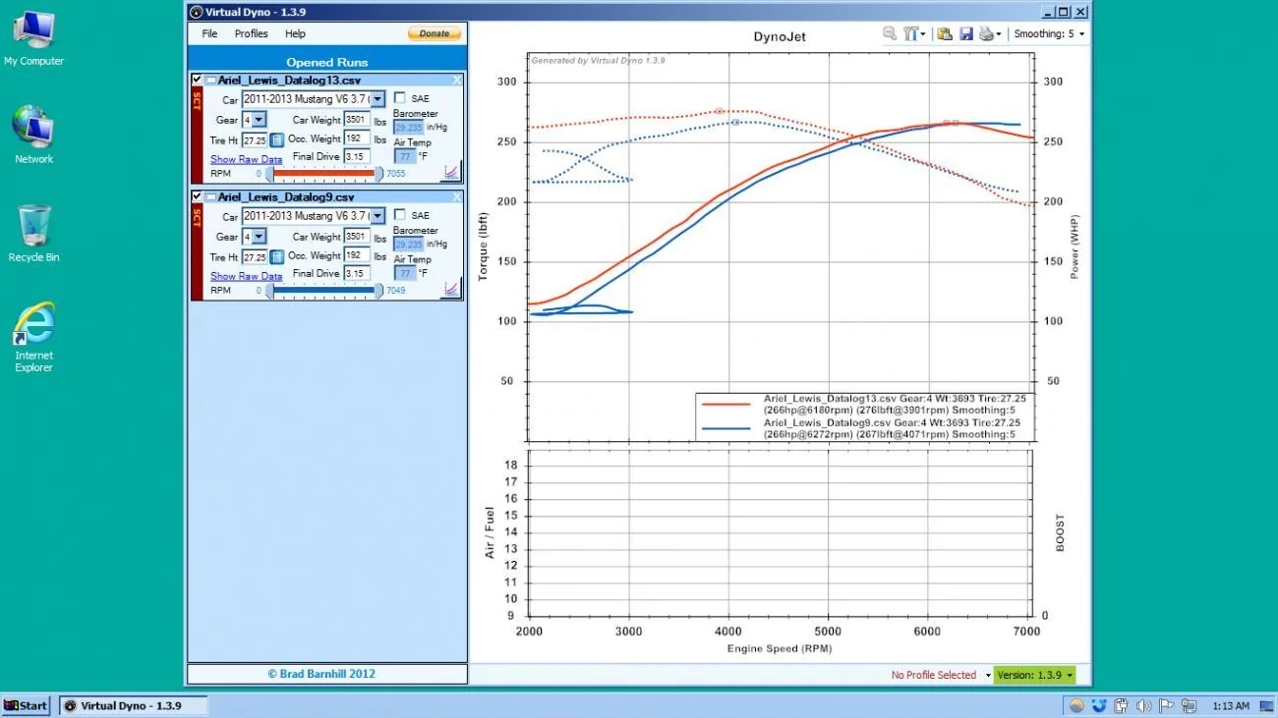This screenshot has height=718, width=1278.
Task: Open the chart settings tools icon
Action: [911, 33]
